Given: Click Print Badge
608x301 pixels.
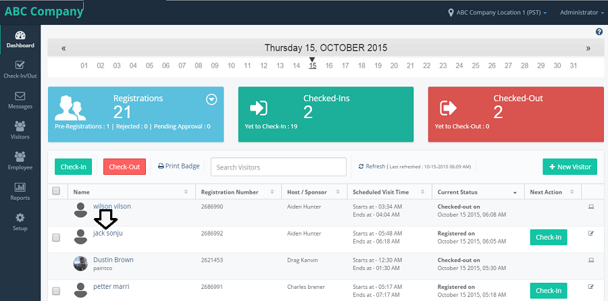Looking at the screenshot, I should click(179, 166).
